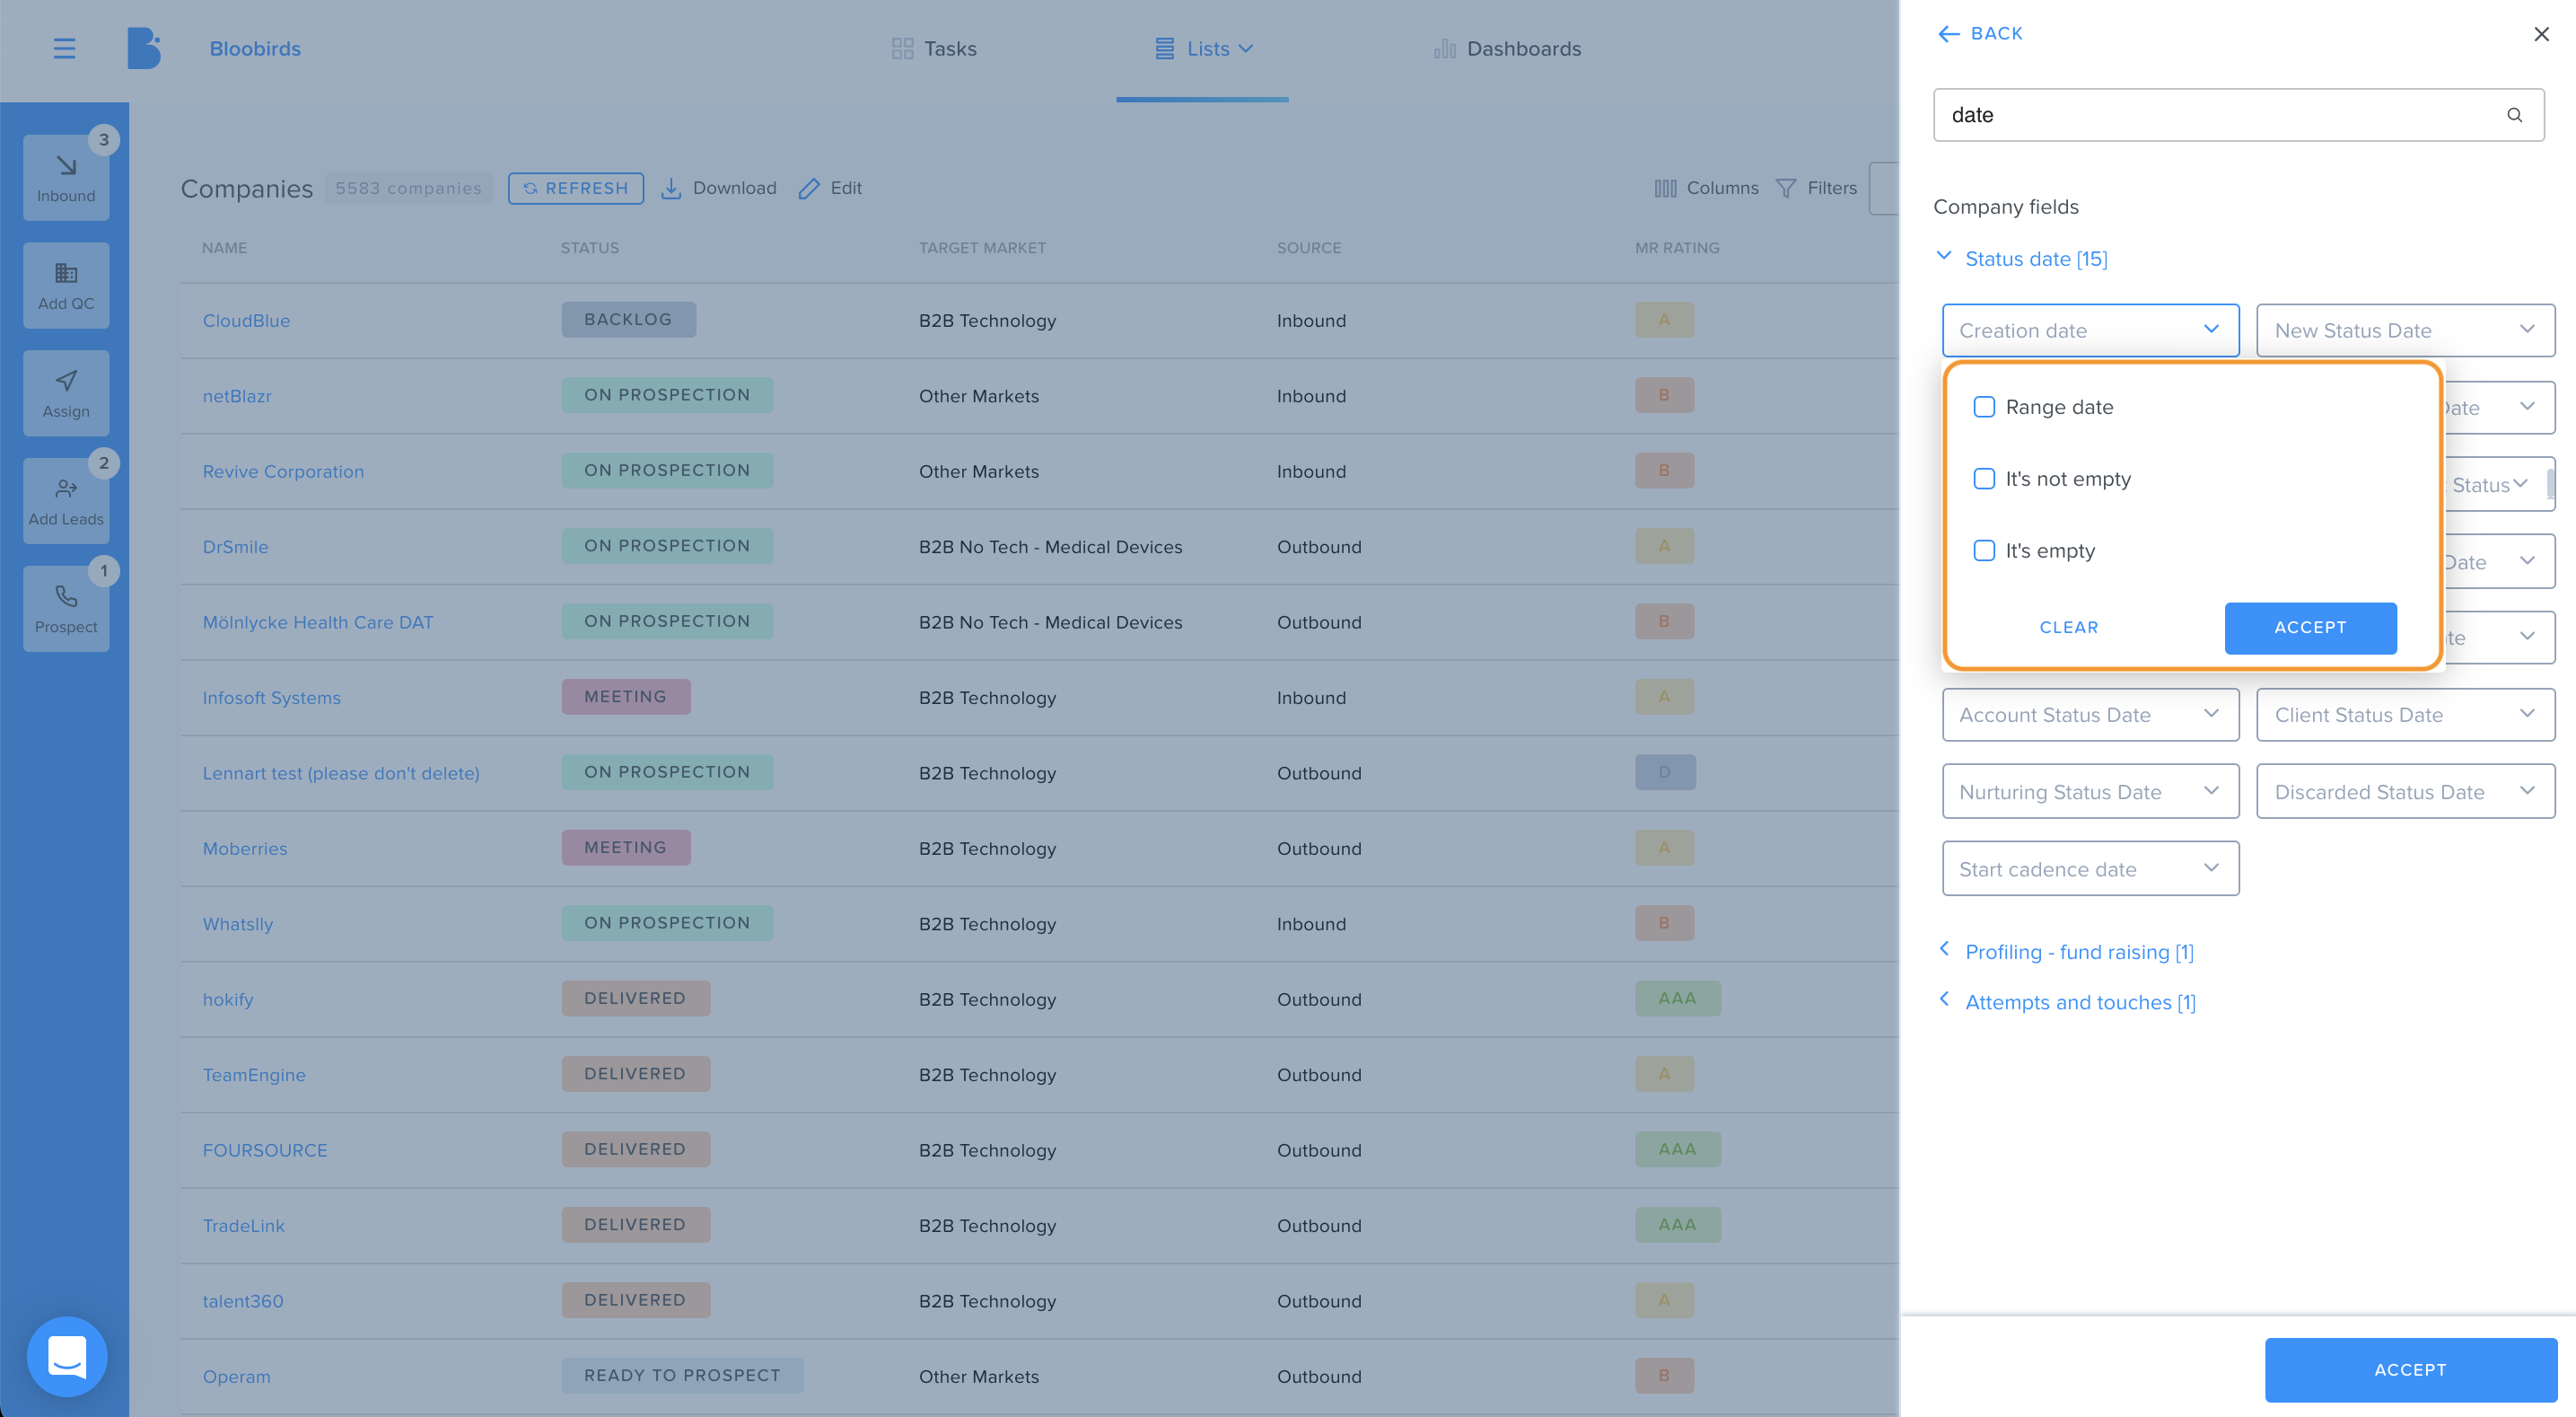The width and height of the screenshot is (2576, 1417).
Task: Click the Filters funnel icon
Action: tap(1785, 189)
